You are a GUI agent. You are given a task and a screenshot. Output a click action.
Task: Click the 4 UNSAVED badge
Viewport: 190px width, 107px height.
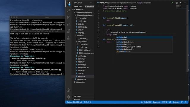click(89, 7)
